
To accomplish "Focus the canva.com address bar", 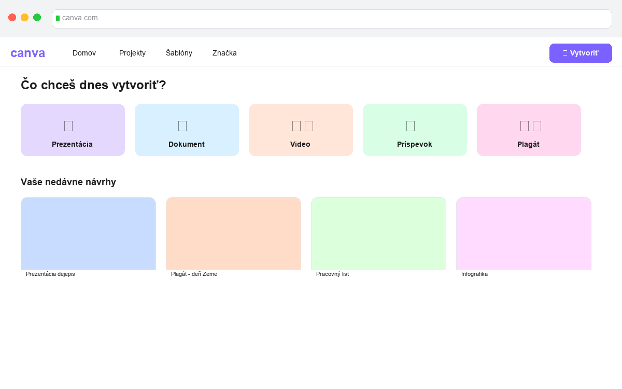I will point(332,18).
